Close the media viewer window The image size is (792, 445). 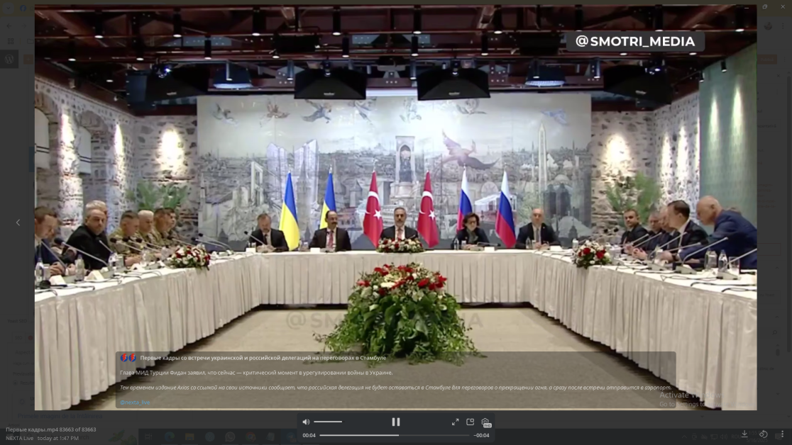pos(783,6)
